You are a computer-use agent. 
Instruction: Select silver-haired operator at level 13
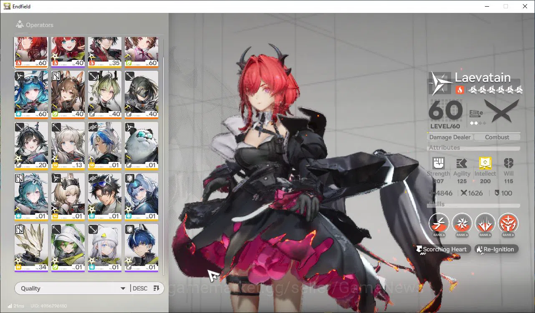[x=68, y=146]
